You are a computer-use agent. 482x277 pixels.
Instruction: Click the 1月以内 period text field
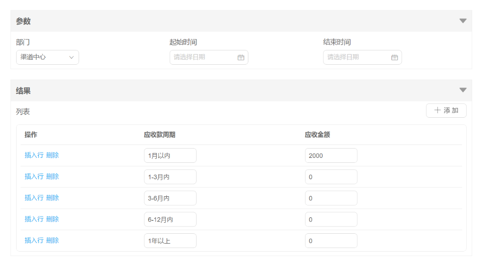coord(170,156)
